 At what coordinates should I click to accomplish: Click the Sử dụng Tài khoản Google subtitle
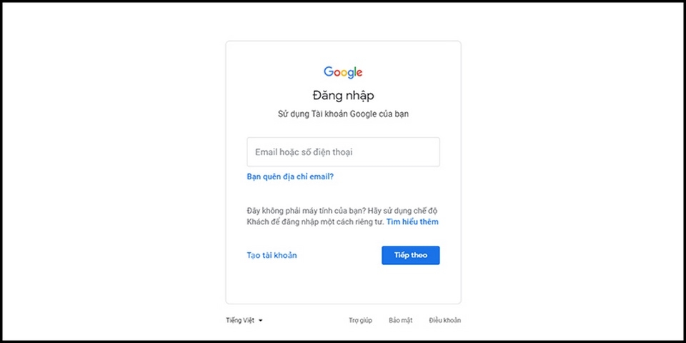tap(343, 114)
